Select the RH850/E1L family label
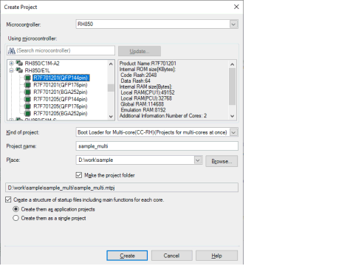 tap(38, 71)
